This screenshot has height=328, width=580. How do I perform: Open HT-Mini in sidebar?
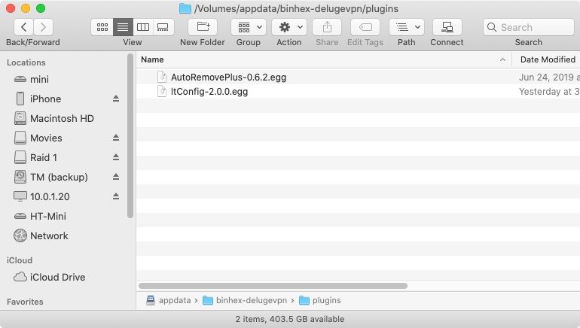pos(48,217)
